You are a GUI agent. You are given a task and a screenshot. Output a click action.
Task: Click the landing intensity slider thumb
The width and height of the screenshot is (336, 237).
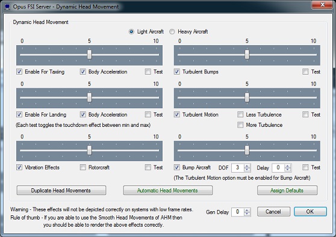(90, 97)
